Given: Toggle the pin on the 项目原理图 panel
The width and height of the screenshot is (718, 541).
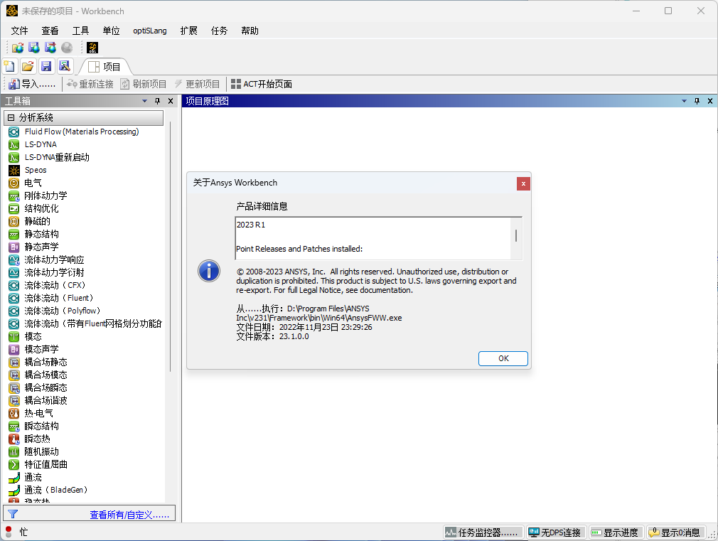Looking at the screenshot, I should (x=697, y=101).
